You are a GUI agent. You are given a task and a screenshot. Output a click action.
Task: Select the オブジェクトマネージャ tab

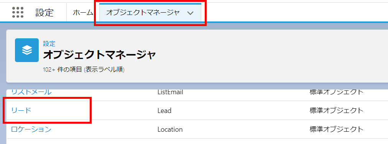(142, 13)
